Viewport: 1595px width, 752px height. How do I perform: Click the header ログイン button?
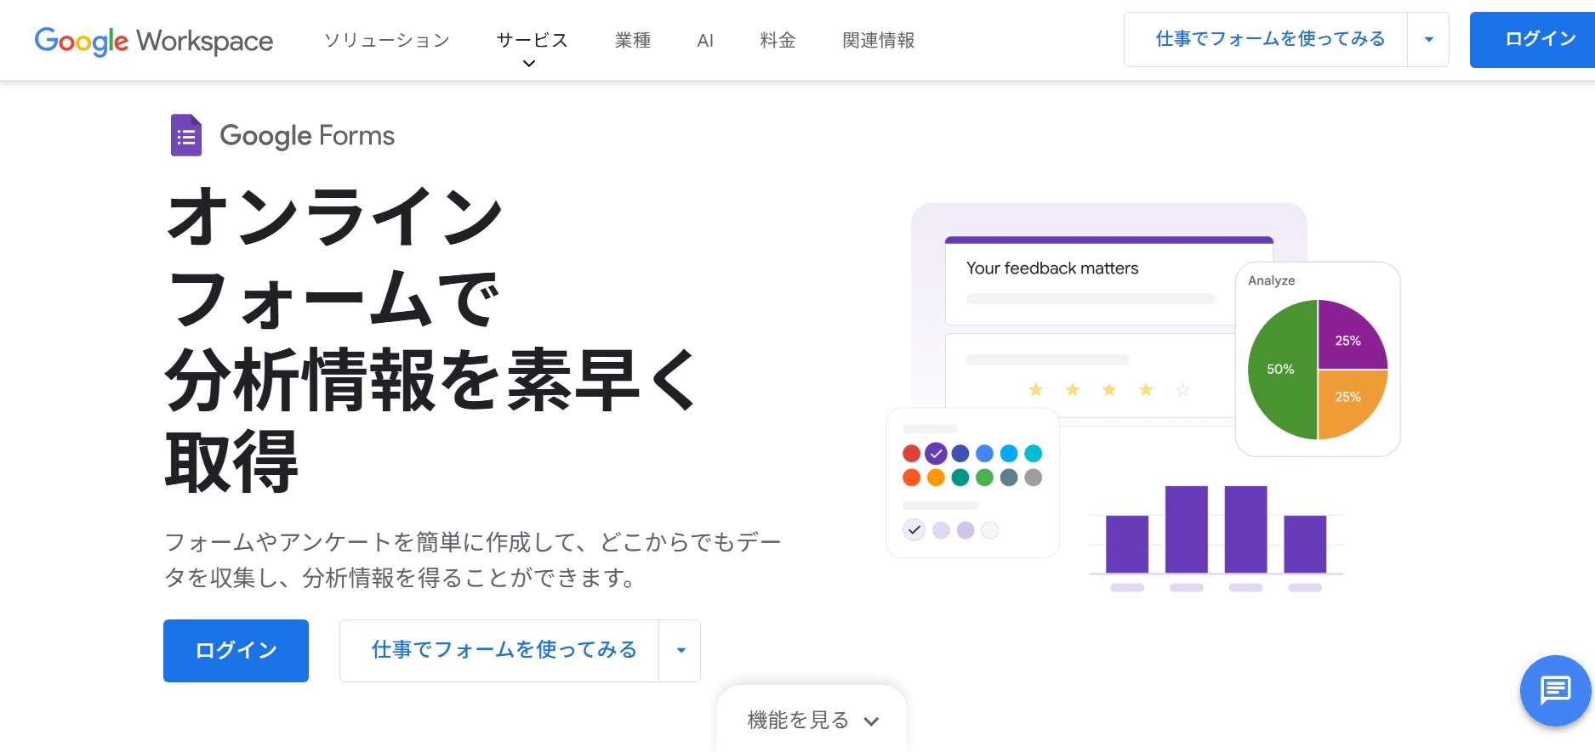(1532, 40)
